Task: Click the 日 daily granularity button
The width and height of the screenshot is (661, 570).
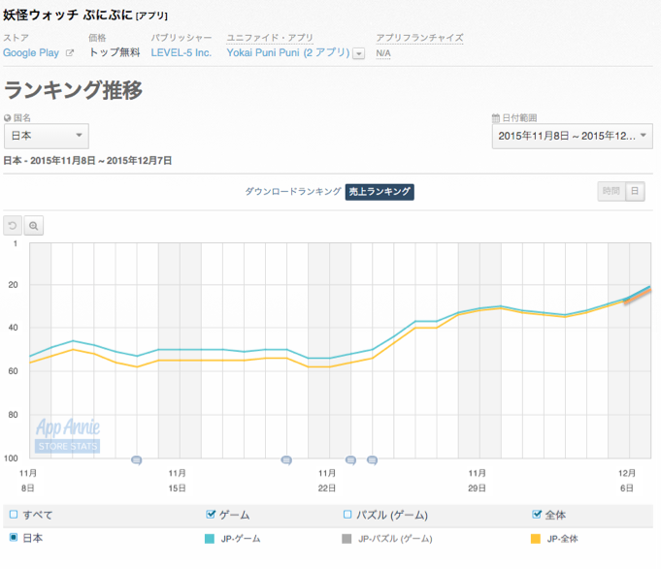Action: tap(634, 192)
